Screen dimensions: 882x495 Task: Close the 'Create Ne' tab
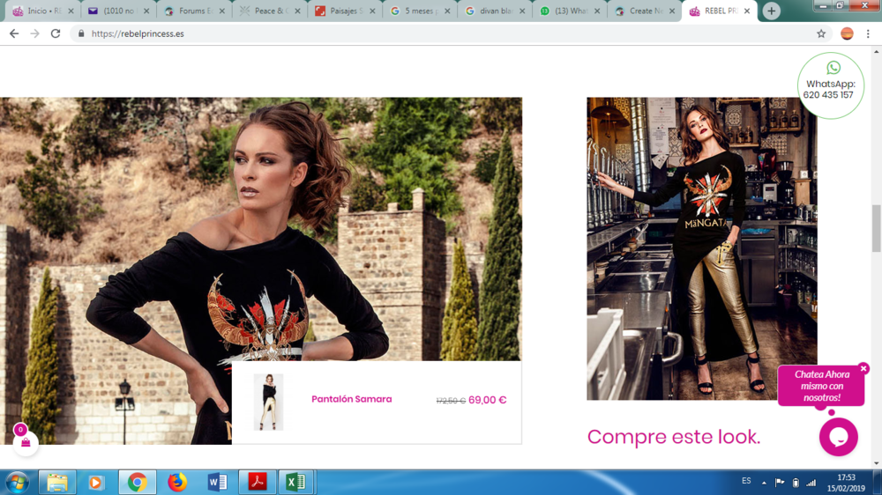[x=671, y=11]
